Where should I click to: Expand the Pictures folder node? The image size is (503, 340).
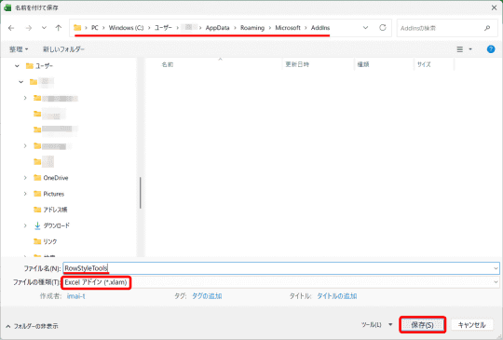[25, 194]
